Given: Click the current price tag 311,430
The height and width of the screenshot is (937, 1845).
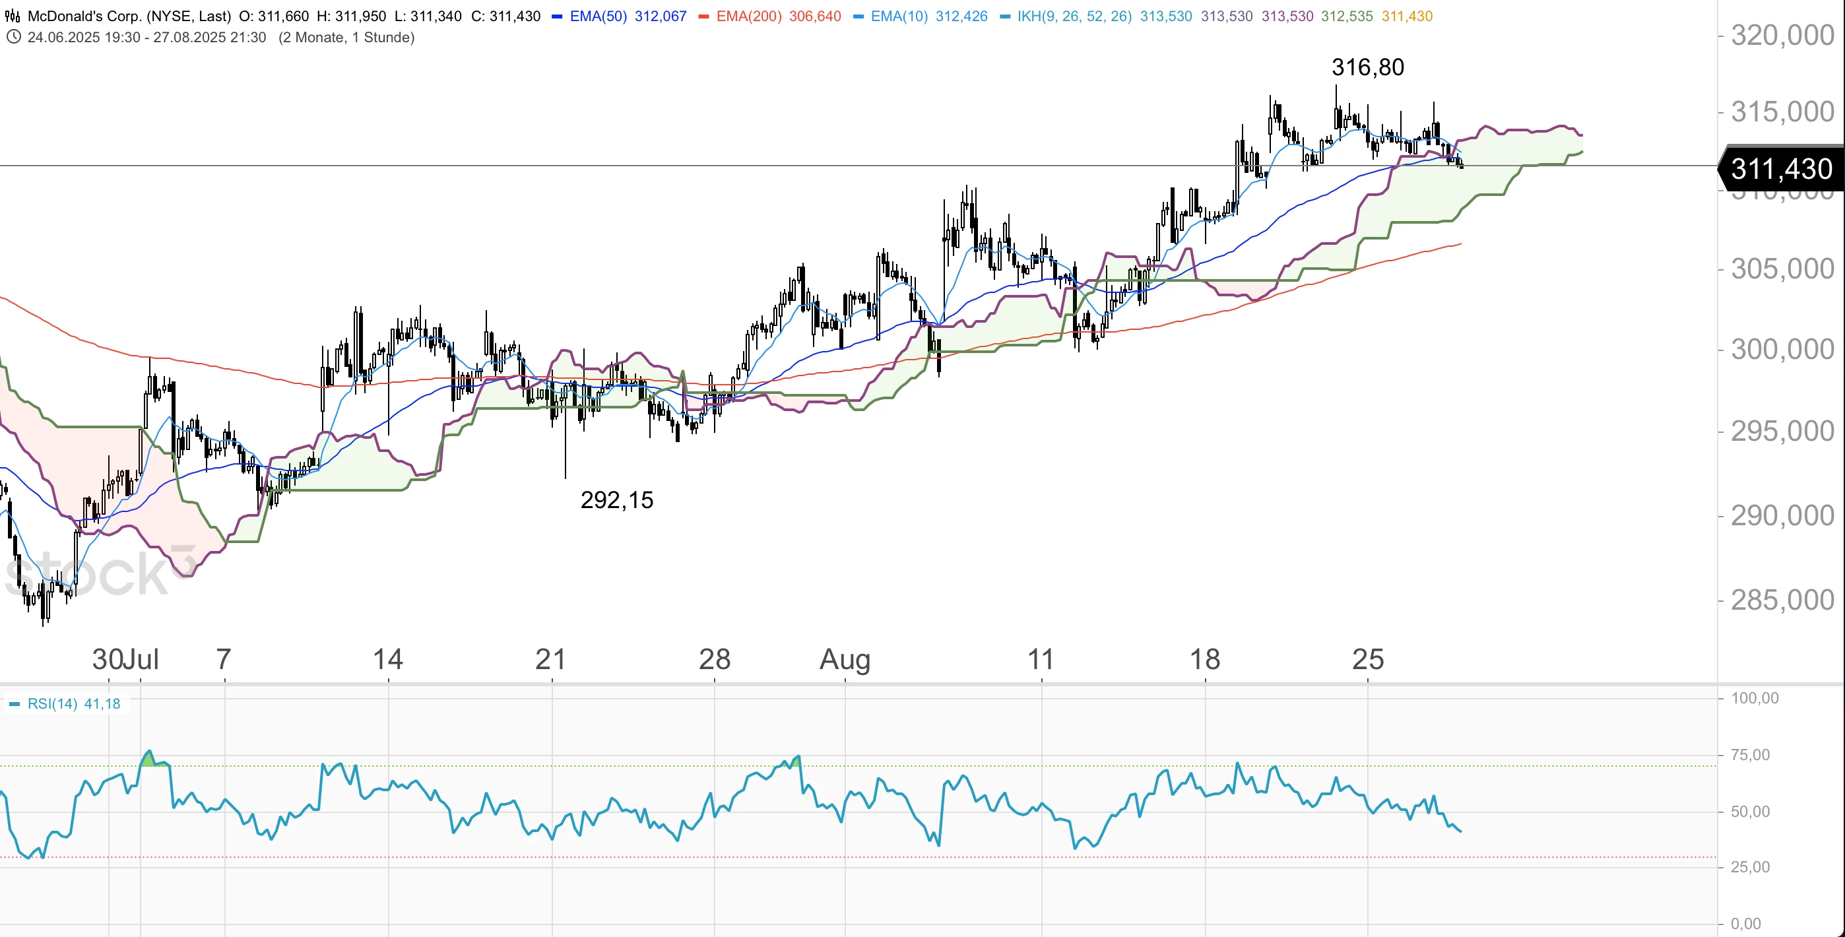Looking at the screenshot, I should (1781, 169).
